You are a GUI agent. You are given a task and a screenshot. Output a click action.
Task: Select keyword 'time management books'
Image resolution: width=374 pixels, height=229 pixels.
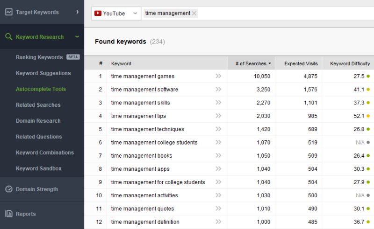click(142, 156)
